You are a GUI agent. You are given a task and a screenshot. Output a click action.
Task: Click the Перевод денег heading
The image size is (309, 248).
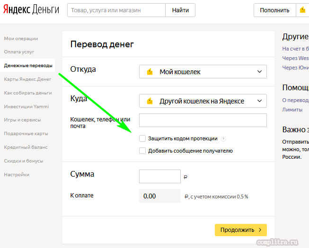point(102,44)
